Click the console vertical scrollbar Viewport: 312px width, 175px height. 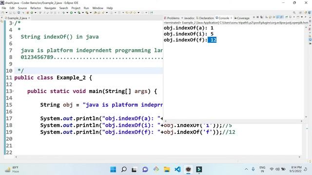[306, 72]
